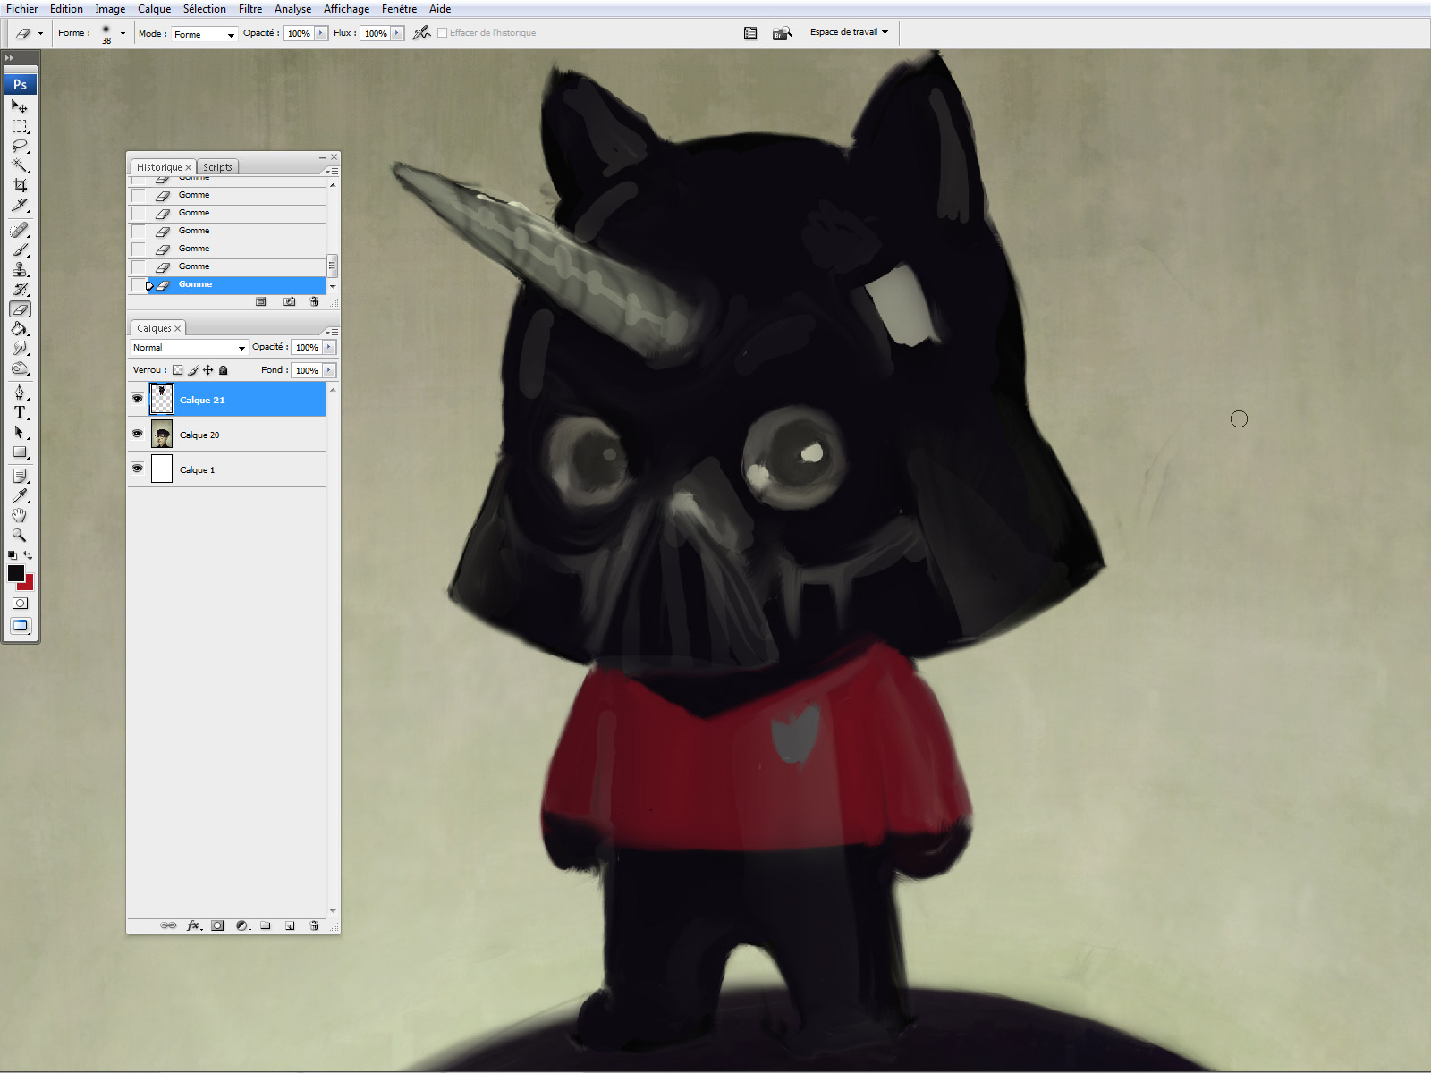Toggle lock position
The width and height of the screenshot is (1431, 1073).
tap(208, 370)
